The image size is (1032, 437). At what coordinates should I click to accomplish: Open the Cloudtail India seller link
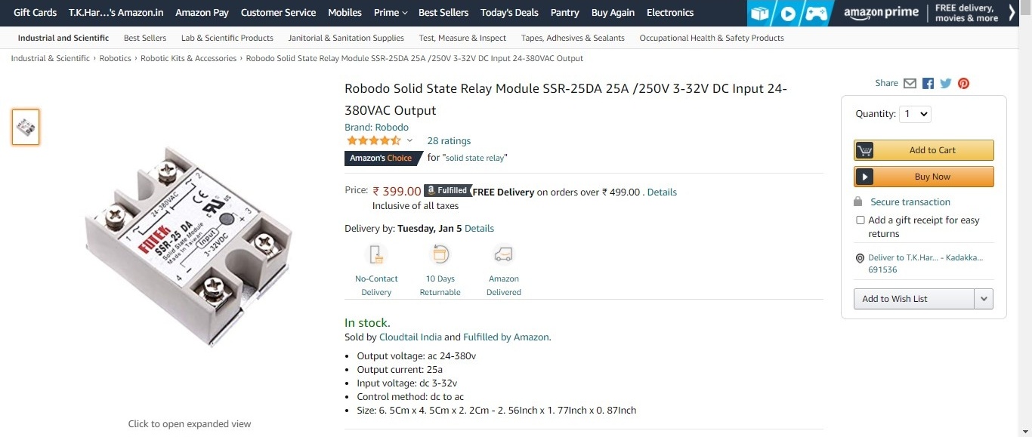pos(410,337)
